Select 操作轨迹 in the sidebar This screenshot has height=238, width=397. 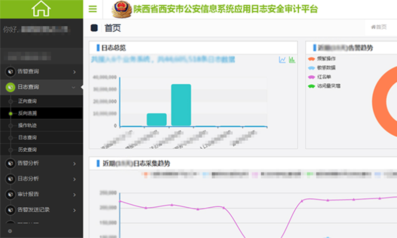[x=27, y=125]
